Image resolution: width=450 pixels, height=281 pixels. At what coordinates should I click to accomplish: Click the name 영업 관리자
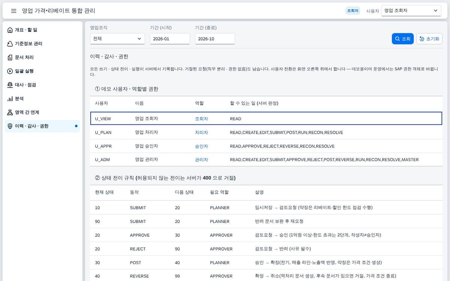(x=147, y=160)
